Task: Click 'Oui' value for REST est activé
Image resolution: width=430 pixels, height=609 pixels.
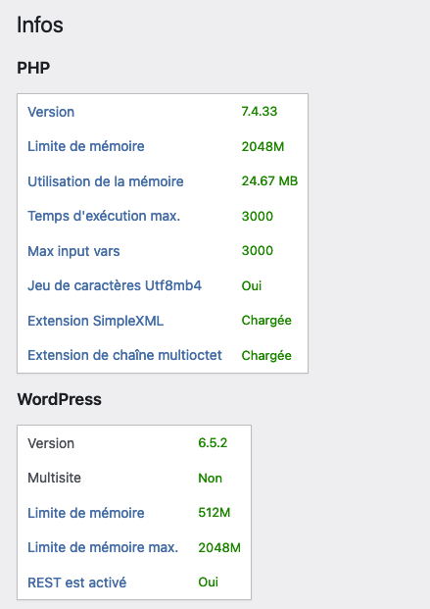Action: pyautogui.click(x=209, y=583)
